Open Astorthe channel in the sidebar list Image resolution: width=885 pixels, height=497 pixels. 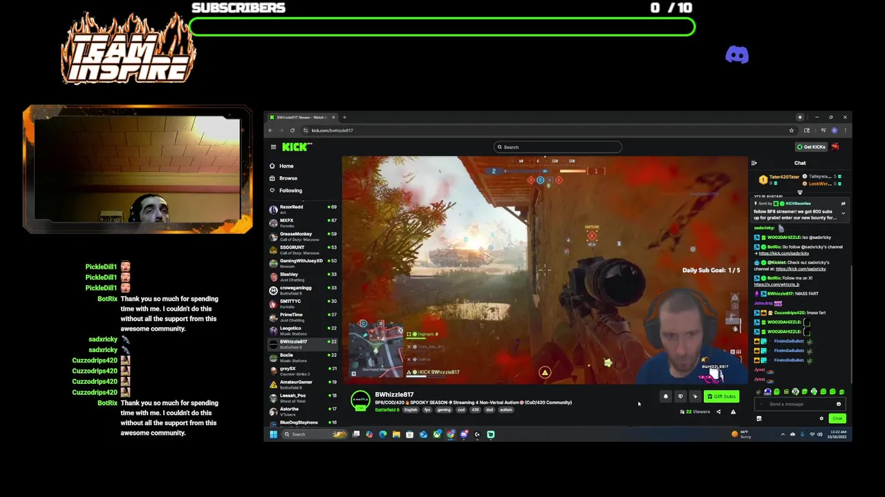pos(303,411)
